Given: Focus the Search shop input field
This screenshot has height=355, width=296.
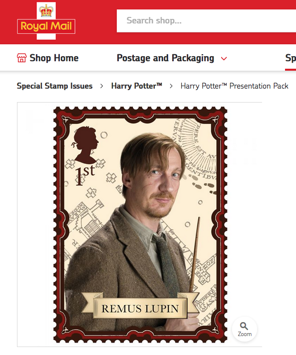Looking at the screenshot, I should click(206, 20).
